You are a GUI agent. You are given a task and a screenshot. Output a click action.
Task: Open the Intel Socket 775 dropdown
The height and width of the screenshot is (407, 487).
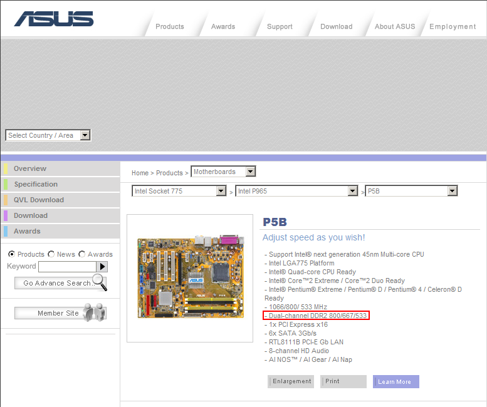point(179,191)
